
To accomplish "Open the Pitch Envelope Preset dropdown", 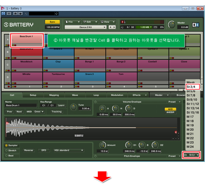I will point(174,156).
